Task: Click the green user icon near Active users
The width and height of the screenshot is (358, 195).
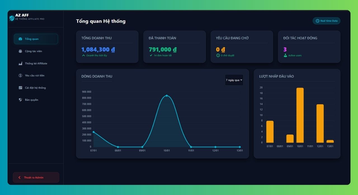Action: coord(286,55)
